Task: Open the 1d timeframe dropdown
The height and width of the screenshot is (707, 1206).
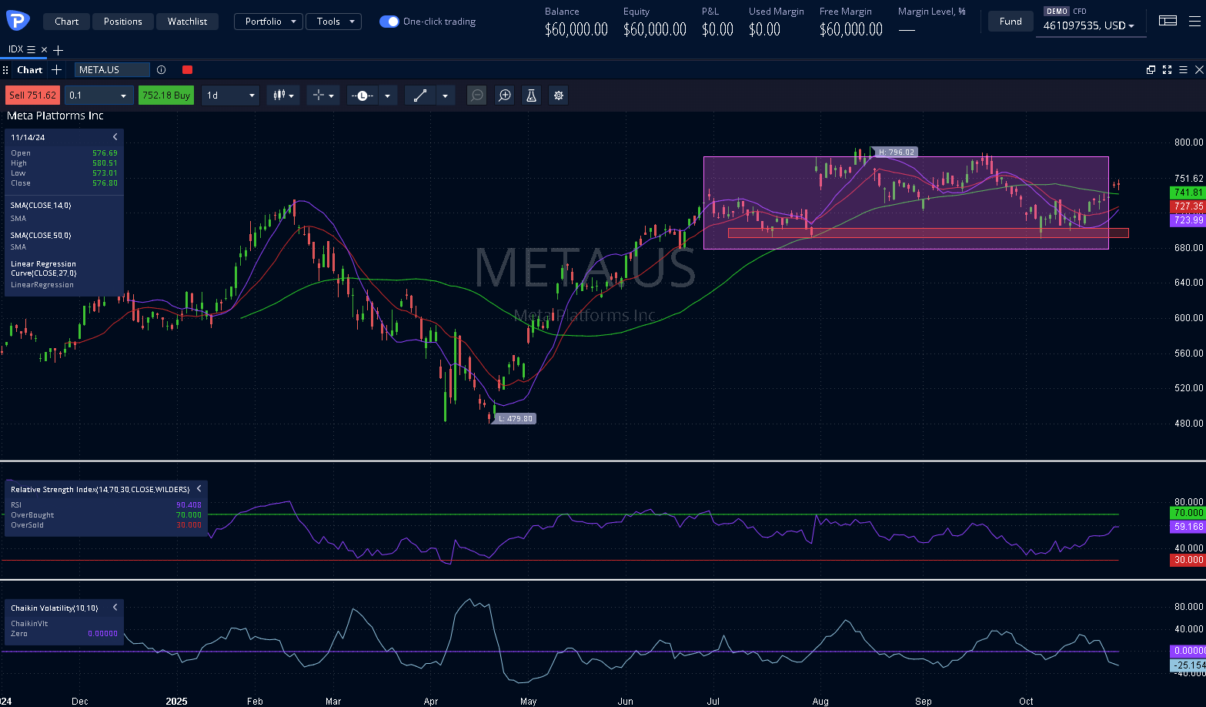Action: point(230,95)
